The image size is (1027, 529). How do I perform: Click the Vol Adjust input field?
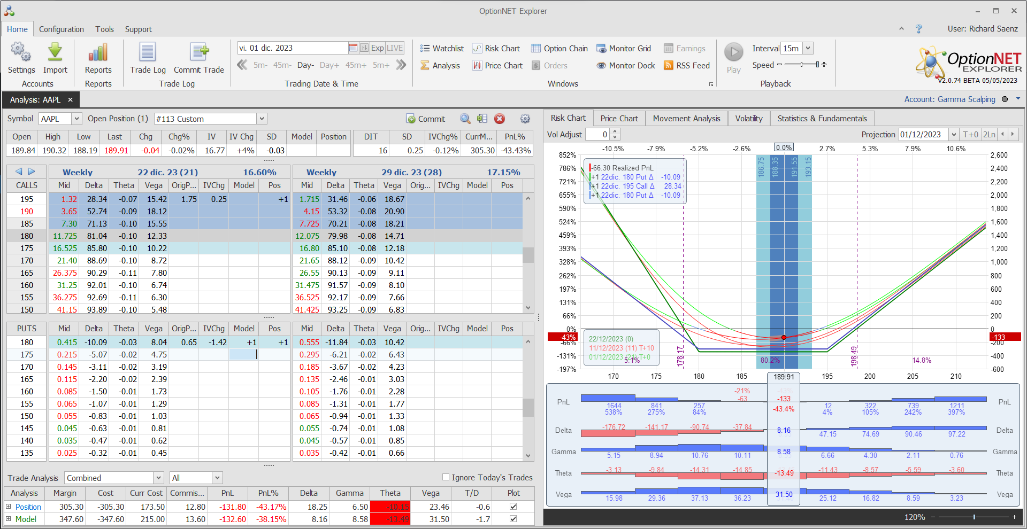click(598, 135)
